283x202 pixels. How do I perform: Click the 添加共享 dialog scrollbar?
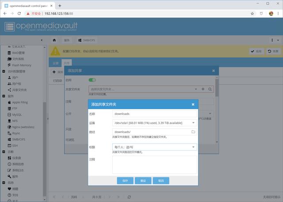coord(217,88)
